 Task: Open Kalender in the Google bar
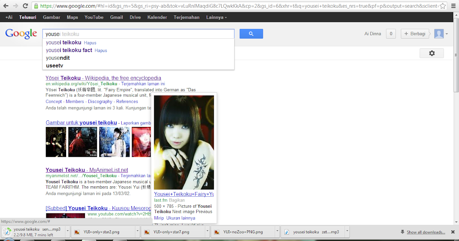[x=157, y=17]
